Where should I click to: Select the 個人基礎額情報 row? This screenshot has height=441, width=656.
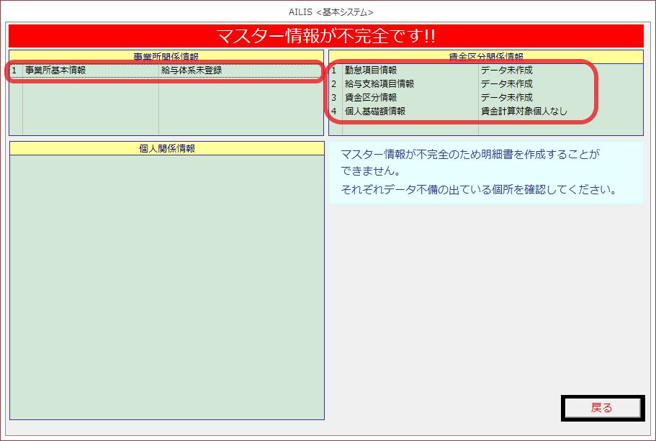coord(375,112)
